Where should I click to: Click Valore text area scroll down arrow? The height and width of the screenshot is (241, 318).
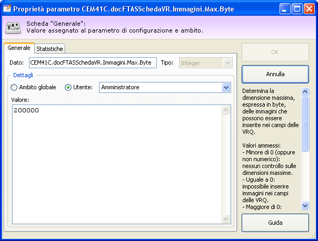click(x=226, y=218)
